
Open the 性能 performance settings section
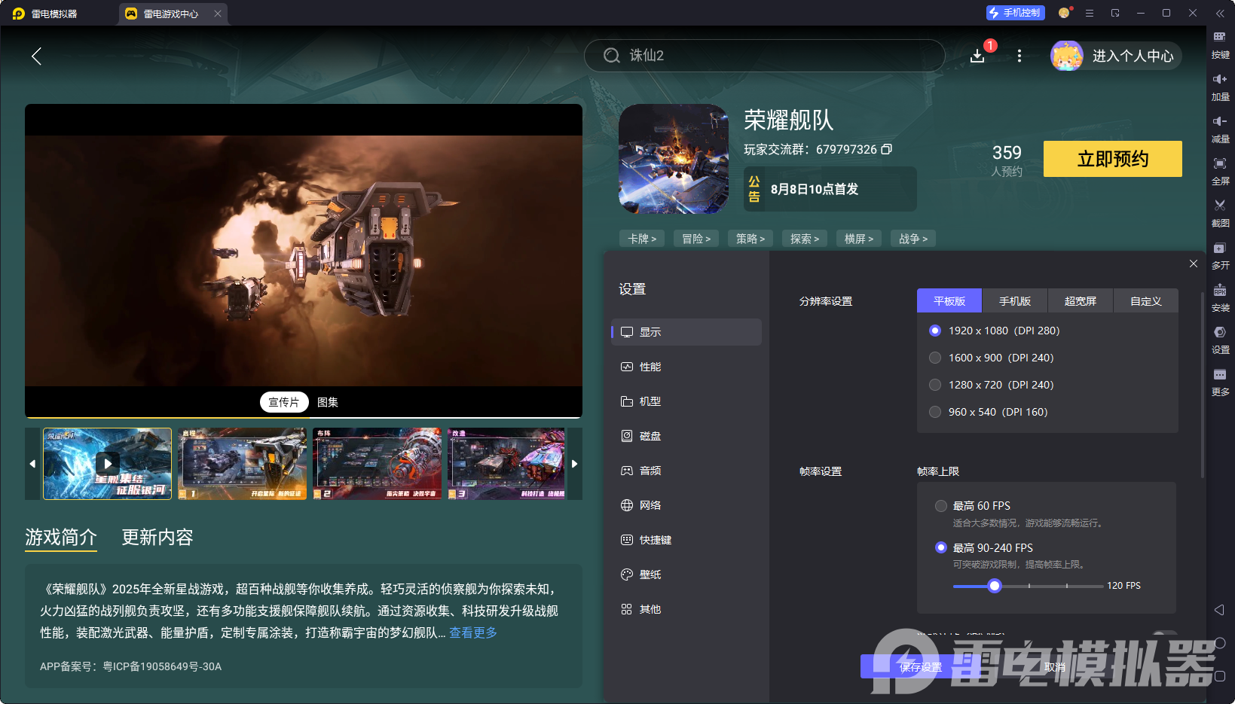[x=650, y=367]
